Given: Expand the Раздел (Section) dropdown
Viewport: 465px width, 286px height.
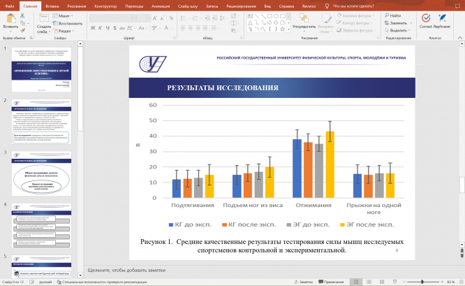Looking at the screenshot, I should [64, 31].
